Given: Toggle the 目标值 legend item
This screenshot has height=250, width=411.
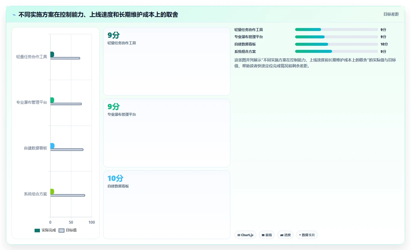Looking at the screenshot, I should tap(68, 230).
